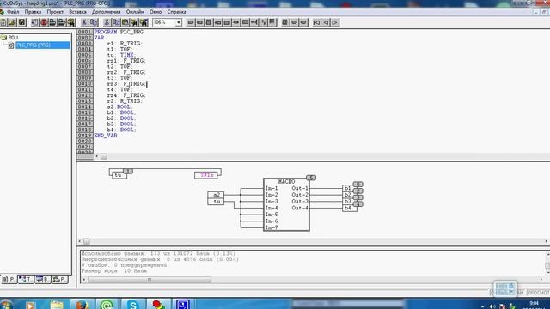Insert a CFC Jump element icon

217,22
